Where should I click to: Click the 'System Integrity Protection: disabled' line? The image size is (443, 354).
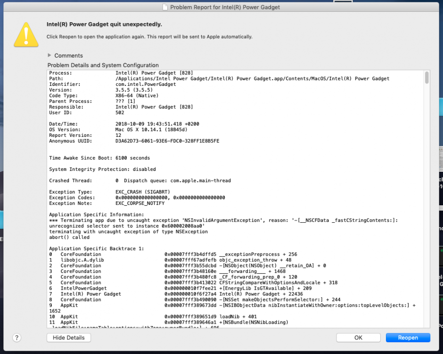click(102, 169)
